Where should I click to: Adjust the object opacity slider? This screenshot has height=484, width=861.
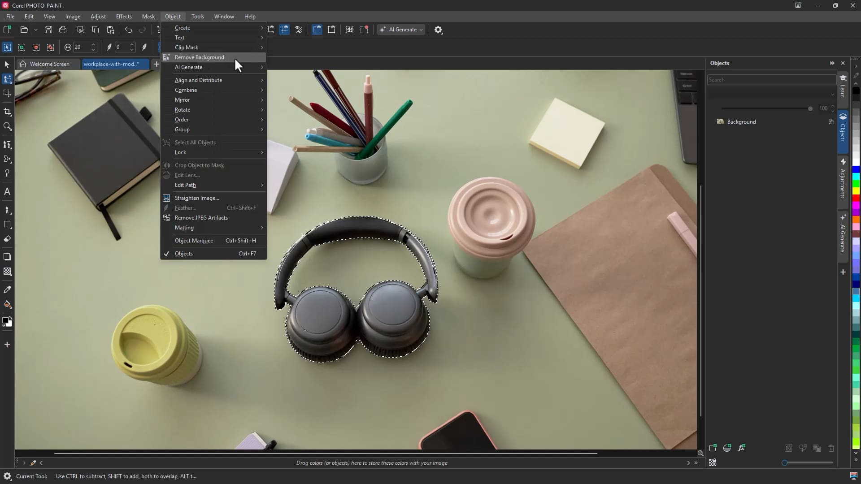tap(810, 108)
